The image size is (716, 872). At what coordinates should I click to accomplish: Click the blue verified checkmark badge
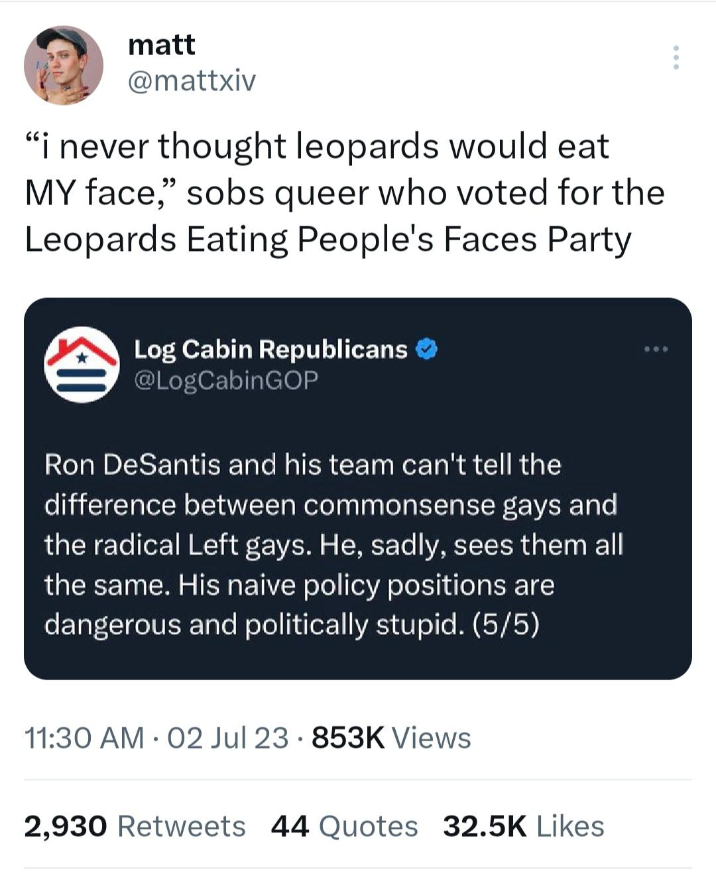coord(427,349)
